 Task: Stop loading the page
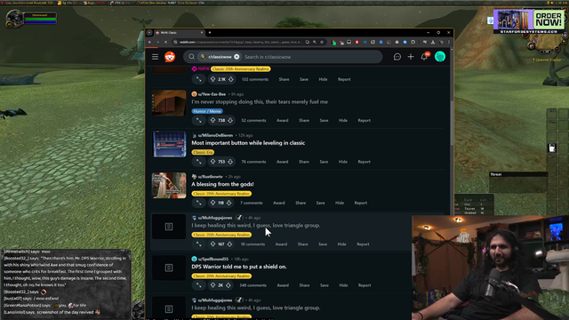click(x=165, y=42)
